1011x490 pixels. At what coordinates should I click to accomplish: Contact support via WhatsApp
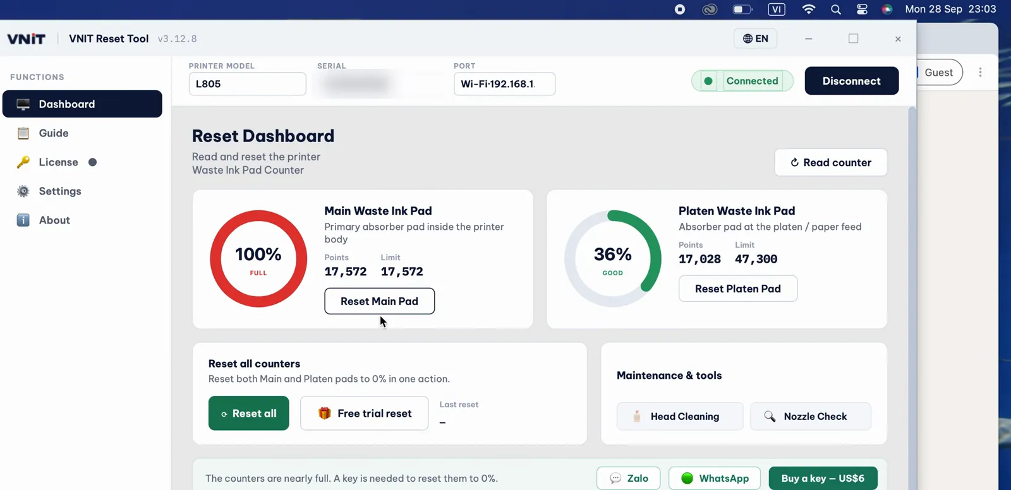tap(715, 478)
